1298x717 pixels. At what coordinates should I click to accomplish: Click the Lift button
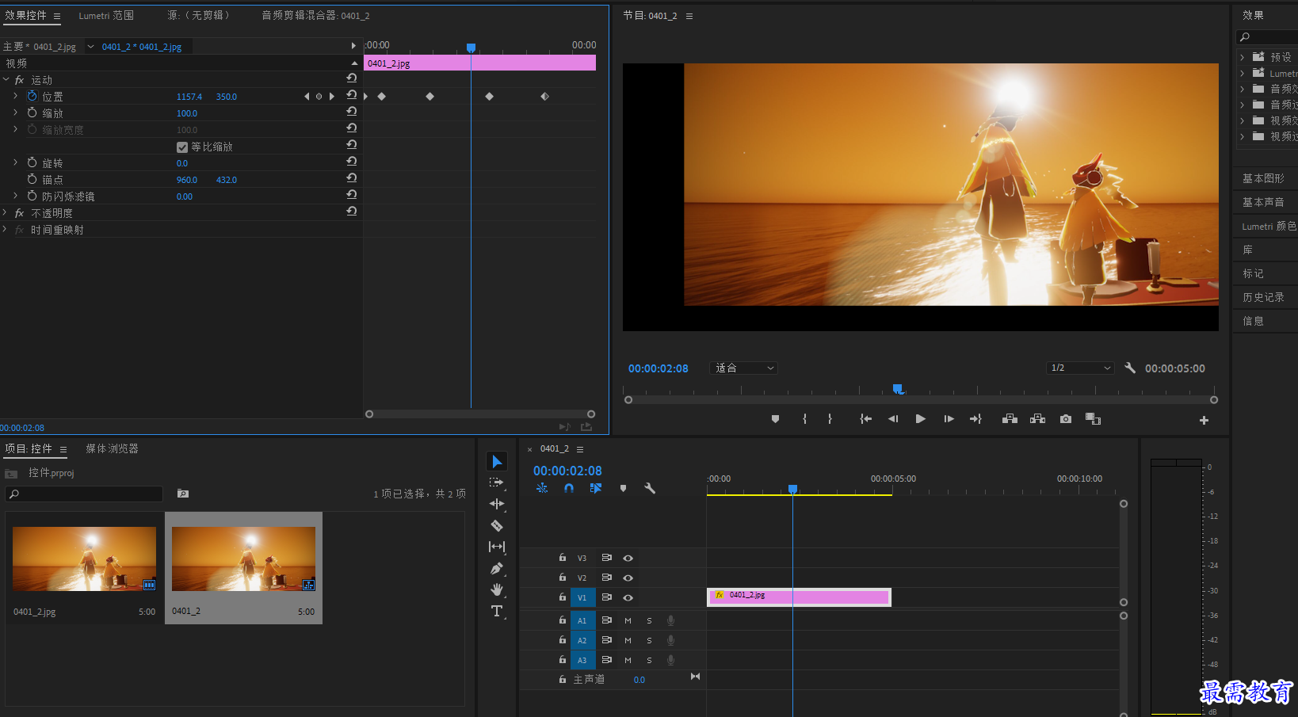1010,419
